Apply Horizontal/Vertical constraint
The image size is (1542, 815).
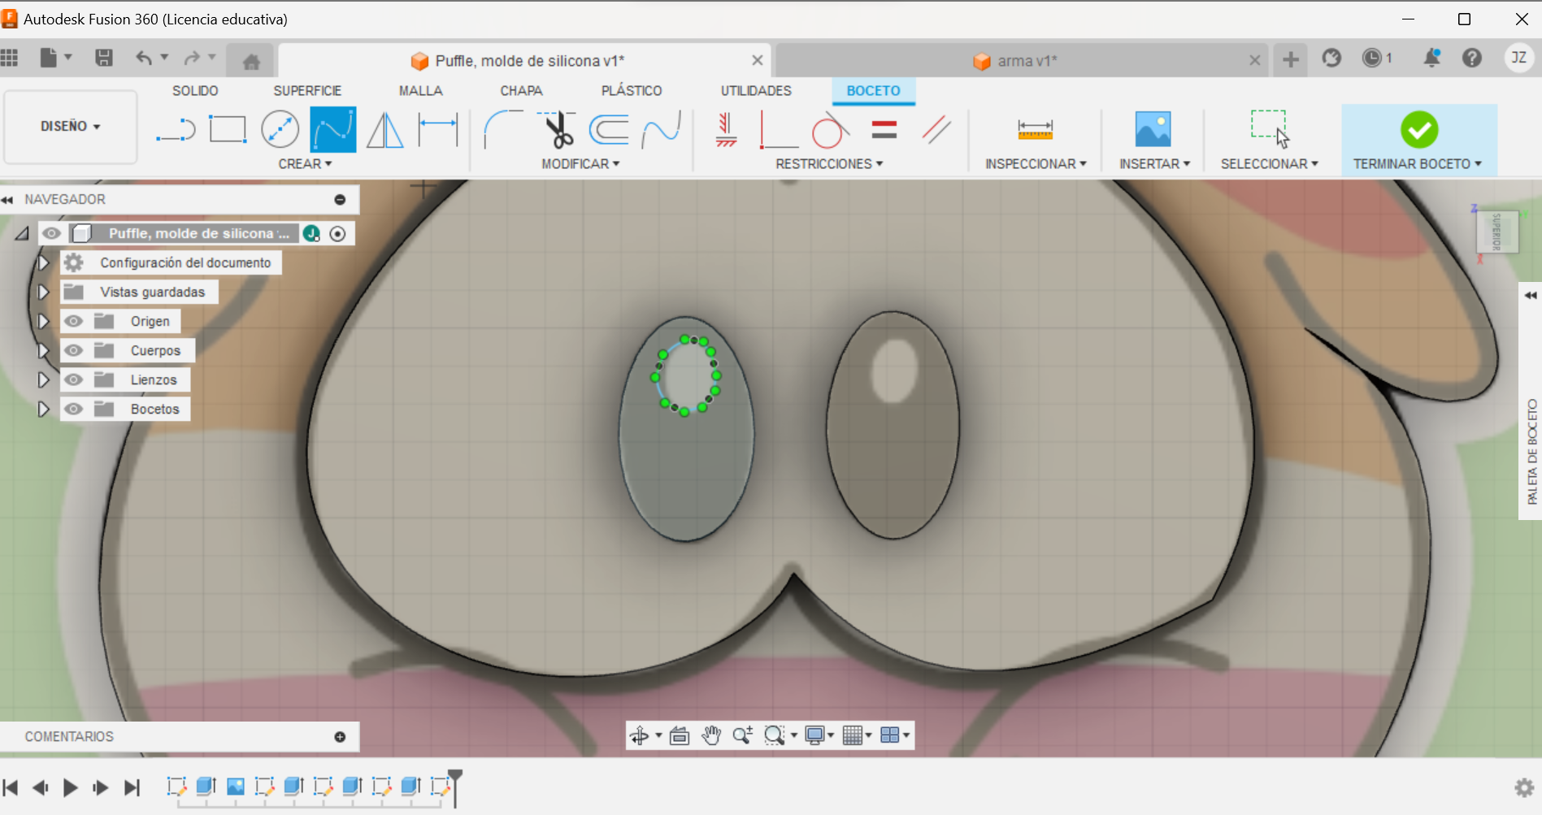[x=726, y=130]
